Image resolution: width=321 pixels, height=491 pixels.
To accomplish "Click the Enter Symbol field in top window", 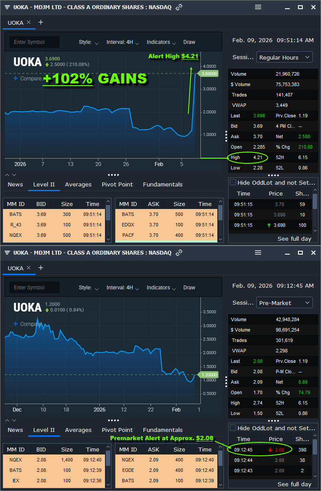I will point(34,42).
